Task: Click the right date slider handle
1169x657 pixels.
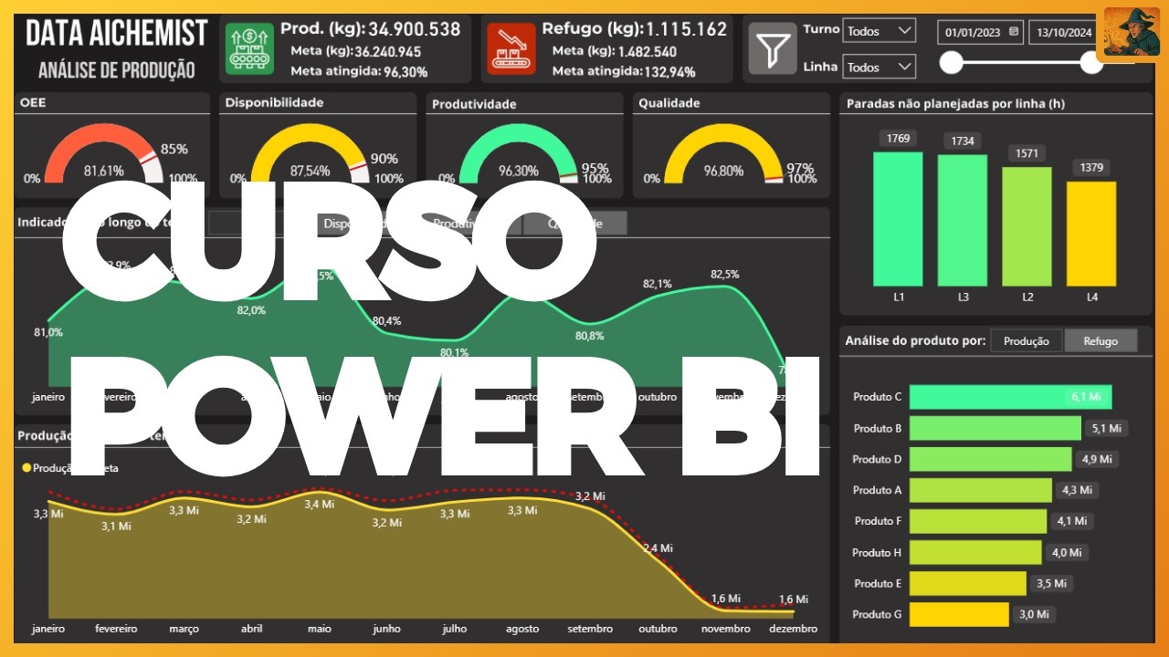Action: (1091, 63)
